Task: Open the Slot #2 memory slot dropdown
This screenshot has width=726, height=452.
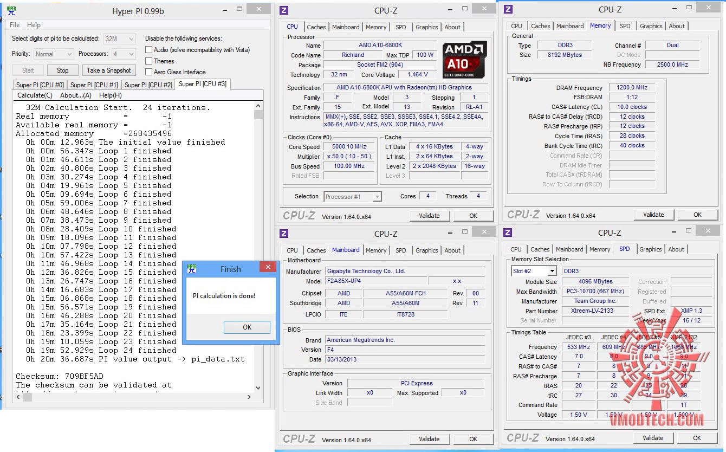Action: [x=534, y=271]
